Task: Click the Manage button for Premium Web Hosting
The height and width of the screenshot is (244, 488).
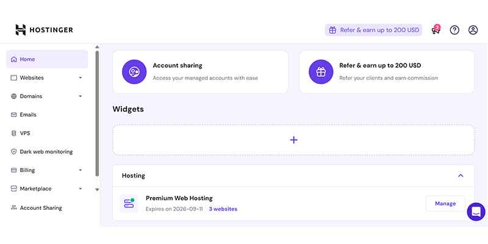Action: point(445,204)
